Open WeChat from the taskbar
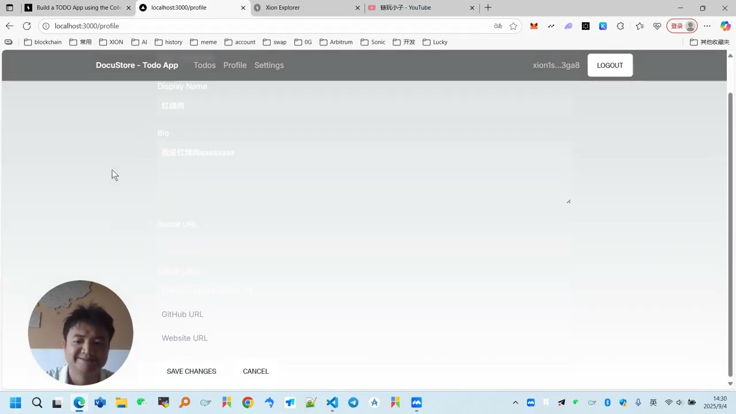Image resolution: width=736 pixels, height=414 pixels. [x=142, y=402]
